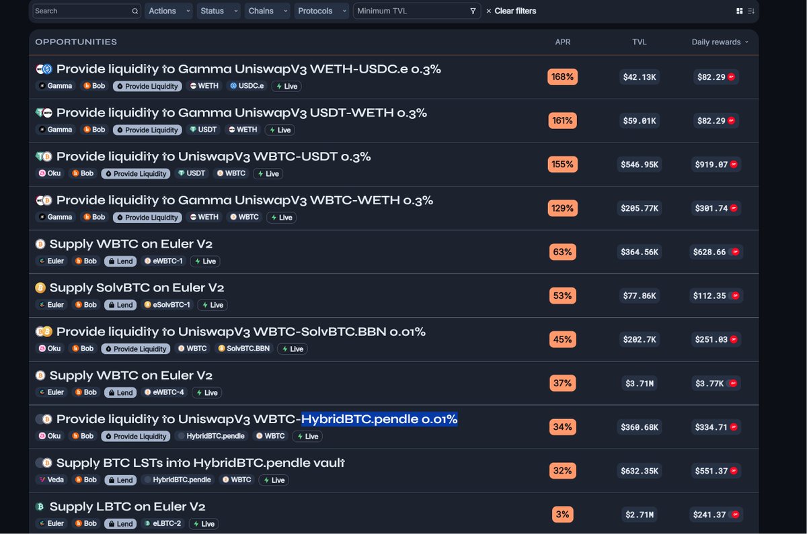Sort by the Daily rewards column header
The height and width of the screenshot is (534, 807).
[720, 42]
